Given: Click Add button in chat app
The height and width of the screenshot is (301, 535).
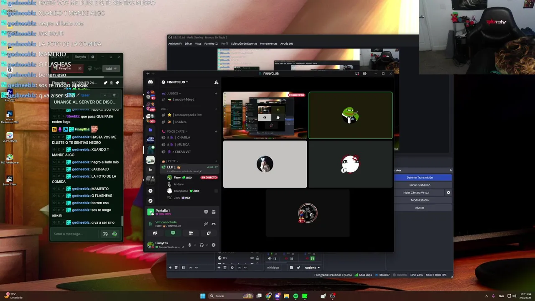Looking at the screenshot, I should coord(111,69).
